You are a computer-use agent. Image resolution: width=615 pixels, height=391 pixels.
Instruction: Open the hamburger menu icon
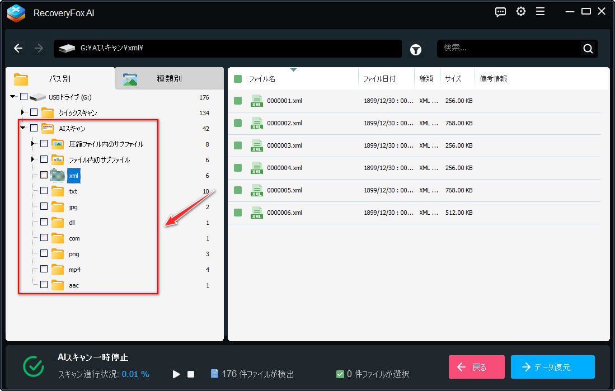[540, 12]
